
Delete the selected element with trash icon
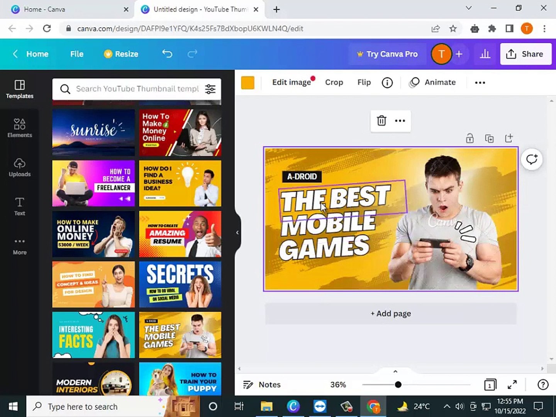tap(381, 121)
